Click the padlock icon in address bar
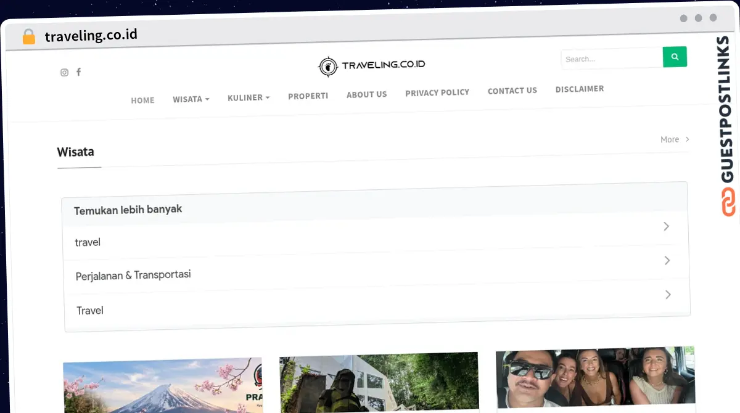The image size is (740, 413). click(29, 37)
